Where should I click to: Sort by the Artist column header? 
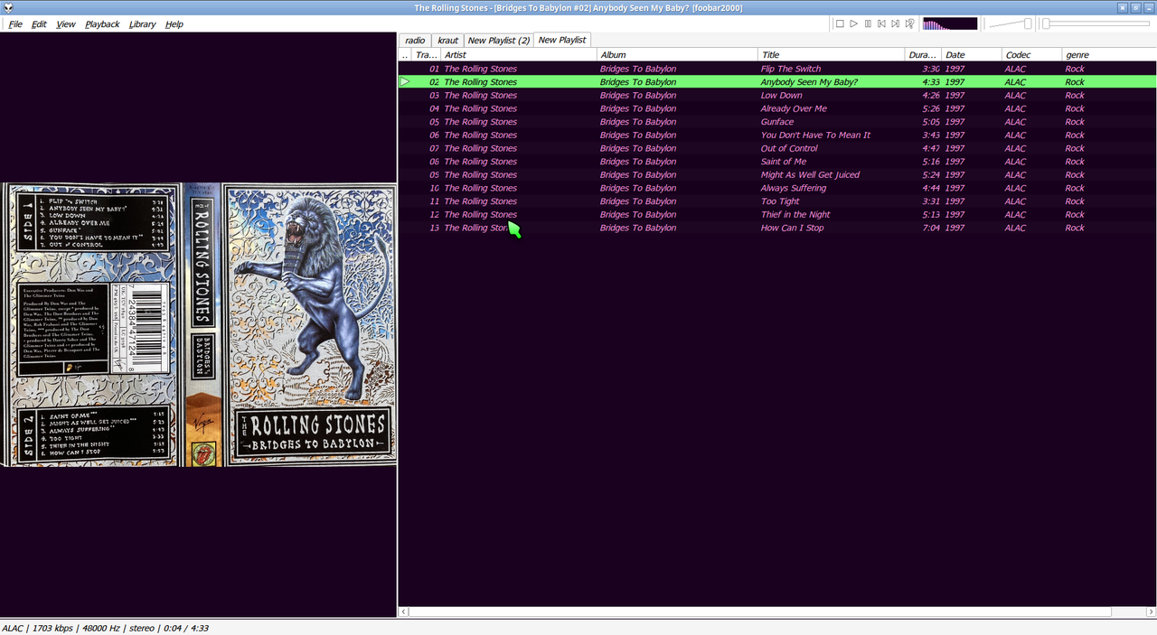(519, 55)
